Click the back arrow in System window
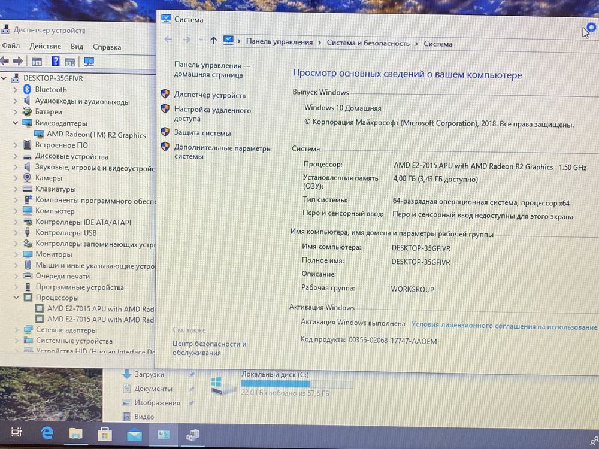599x449 pixels. click(x=168, y=40)
